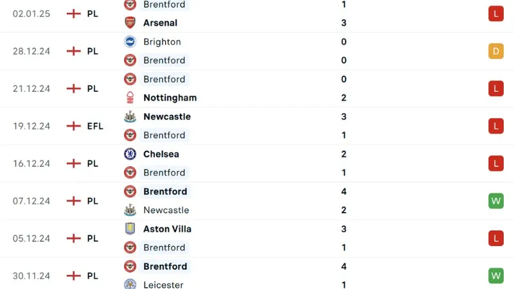514x289 pixels.
Task: Click the Aston Villa crest icon
Action: 130,229
